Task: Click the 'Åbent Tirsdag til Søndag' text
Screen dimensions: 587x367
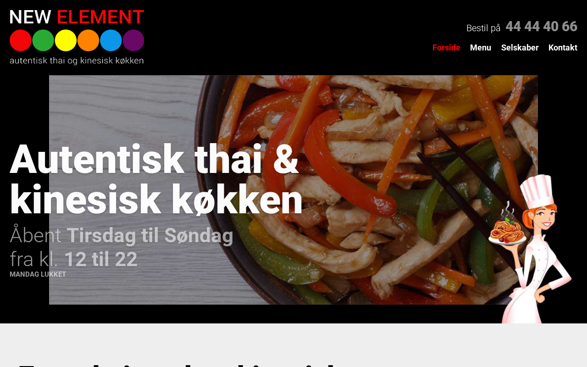Action: click(122, 235)
